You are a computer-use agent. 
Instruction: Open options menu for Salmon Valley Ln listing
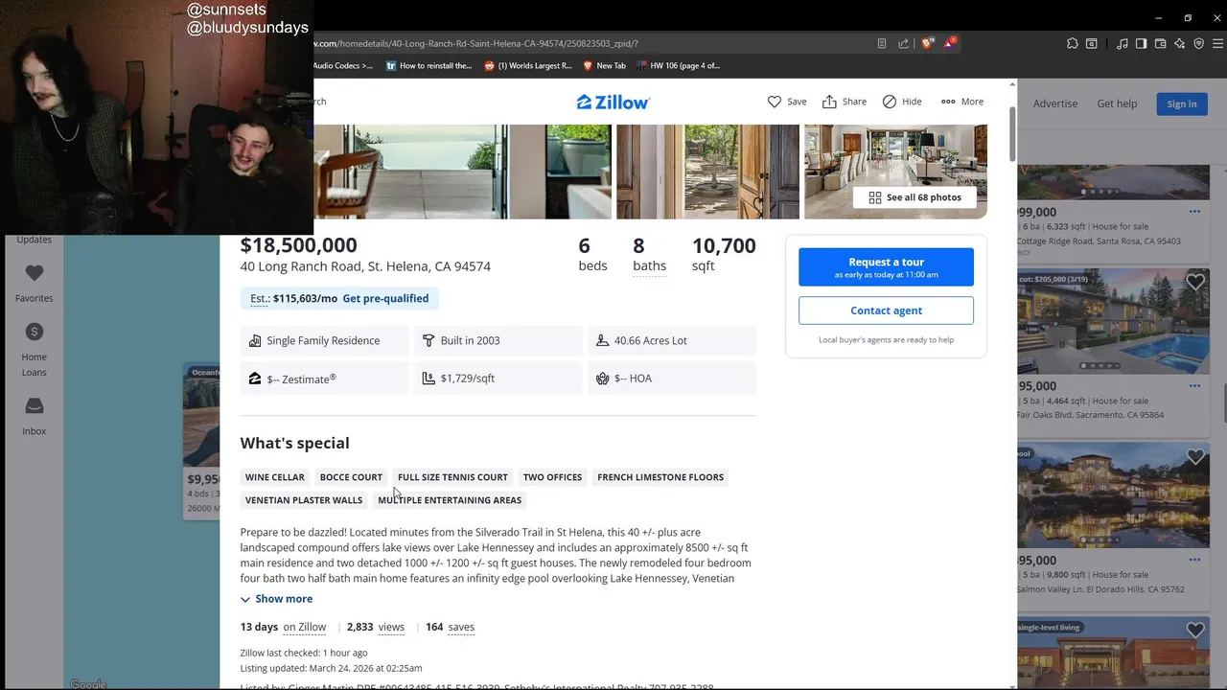click(1194, 560)
